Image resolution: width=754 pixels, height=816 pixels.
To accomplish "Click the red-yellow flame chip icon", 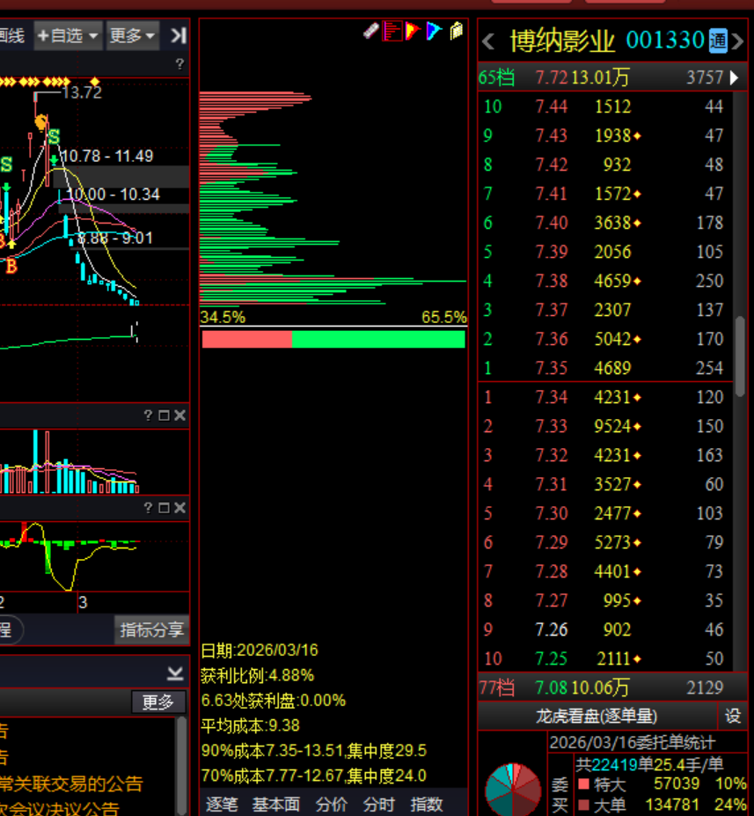I will (413, 31).
